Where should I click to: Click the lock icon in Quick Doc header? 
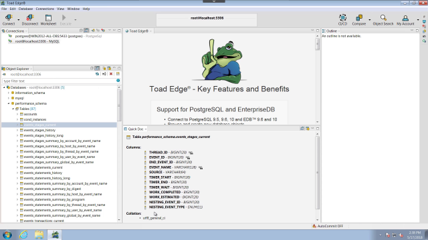tap(308, 129)
